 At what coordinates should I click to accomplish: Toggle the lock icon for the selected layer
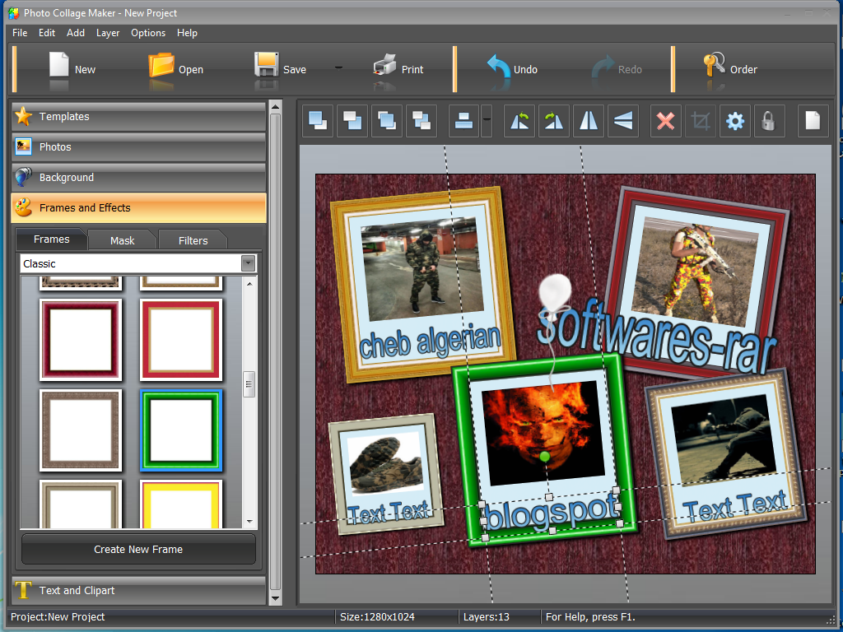770,121
